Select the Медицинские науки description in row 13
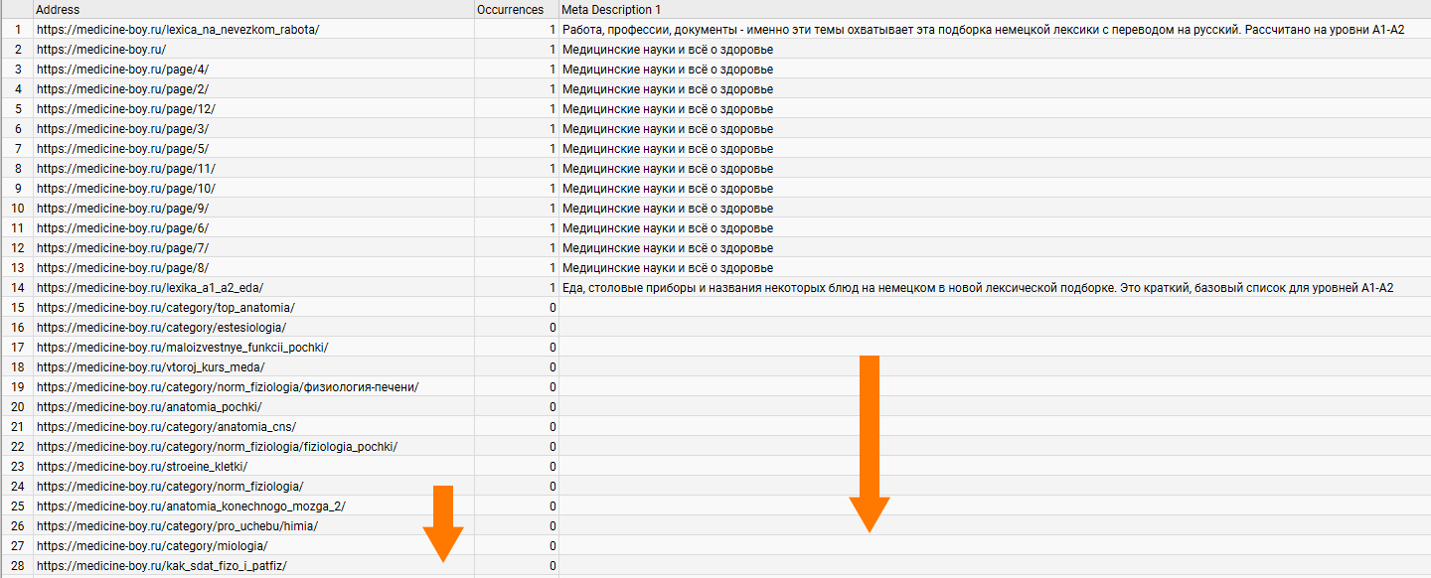The width and height of the screenshot is (1431, 578). click(995, 268)
